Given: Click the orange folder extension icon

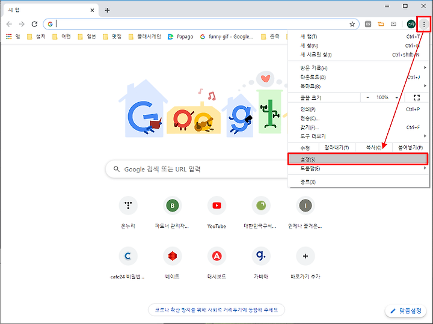Looking at the screenshot, I should pos(381,24).
